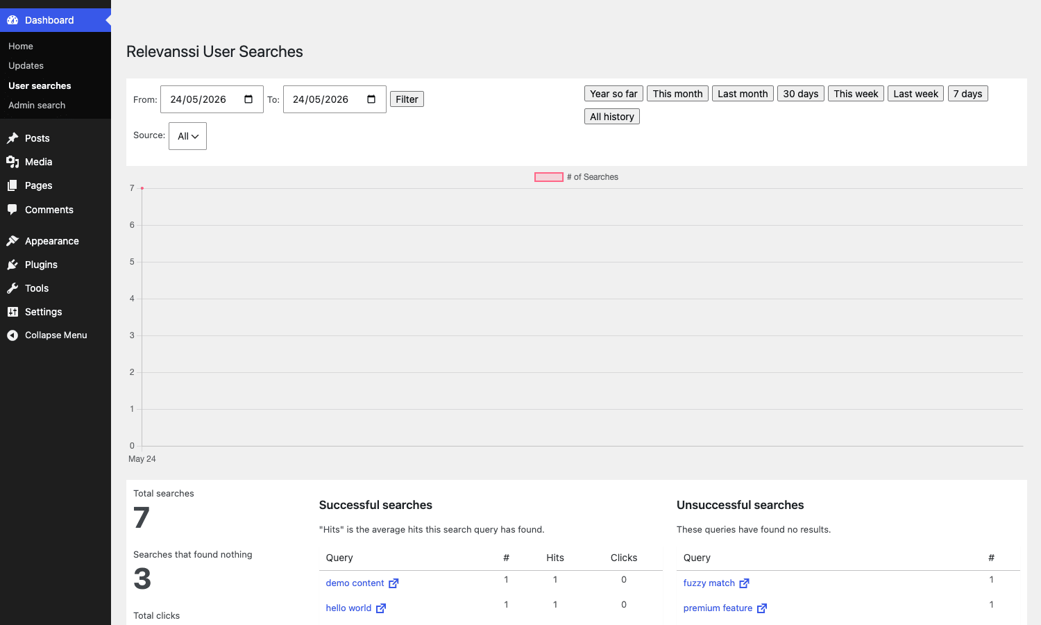
Task: Click the Unsuccessful searches heading
Action: pos(740,505)
